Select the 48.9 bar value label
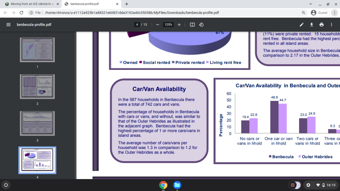This screenshot has height=191, width=340. (274, 97)
